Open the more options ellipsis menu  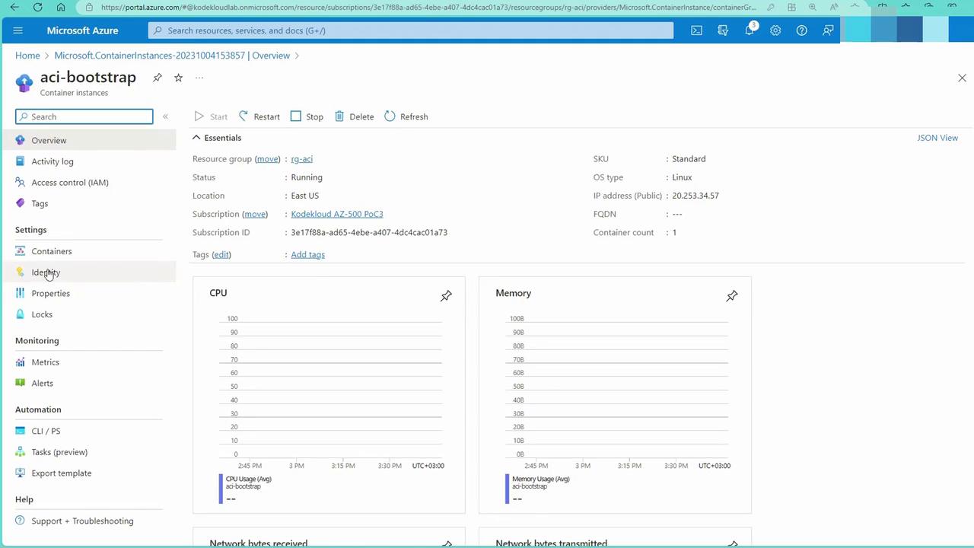[199, 78]
